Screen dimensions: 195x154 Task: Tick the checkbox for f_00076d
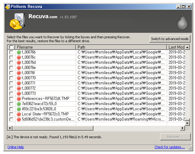point(11,63)
